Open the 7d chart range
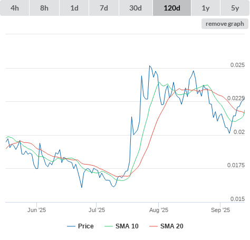The image size is (250, 240). tap(104, 8)
